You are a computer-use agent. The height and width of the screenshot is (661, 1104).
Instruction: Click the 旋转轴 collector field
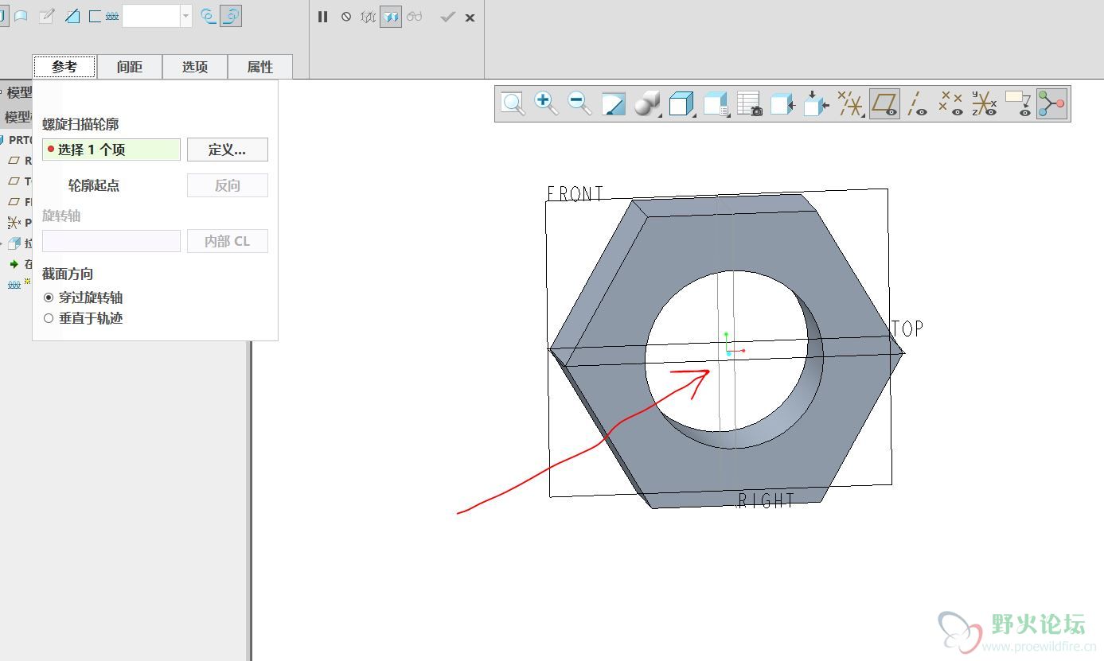(111, 241)
